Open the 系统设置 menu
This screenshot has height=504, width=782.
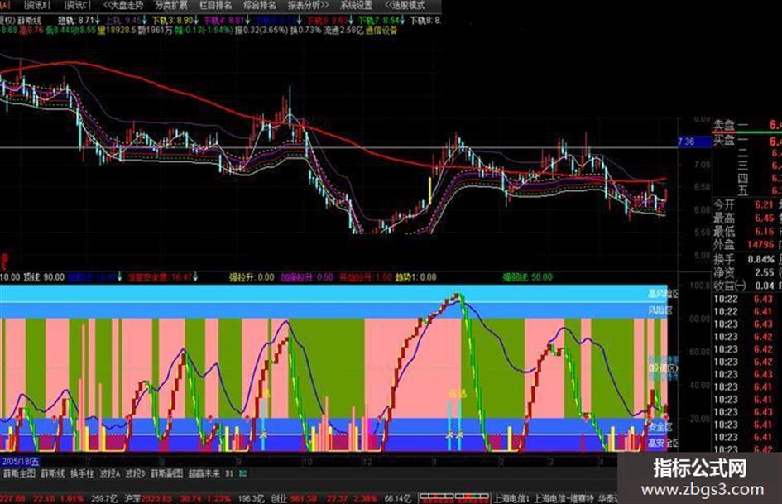tap(356, 6)
